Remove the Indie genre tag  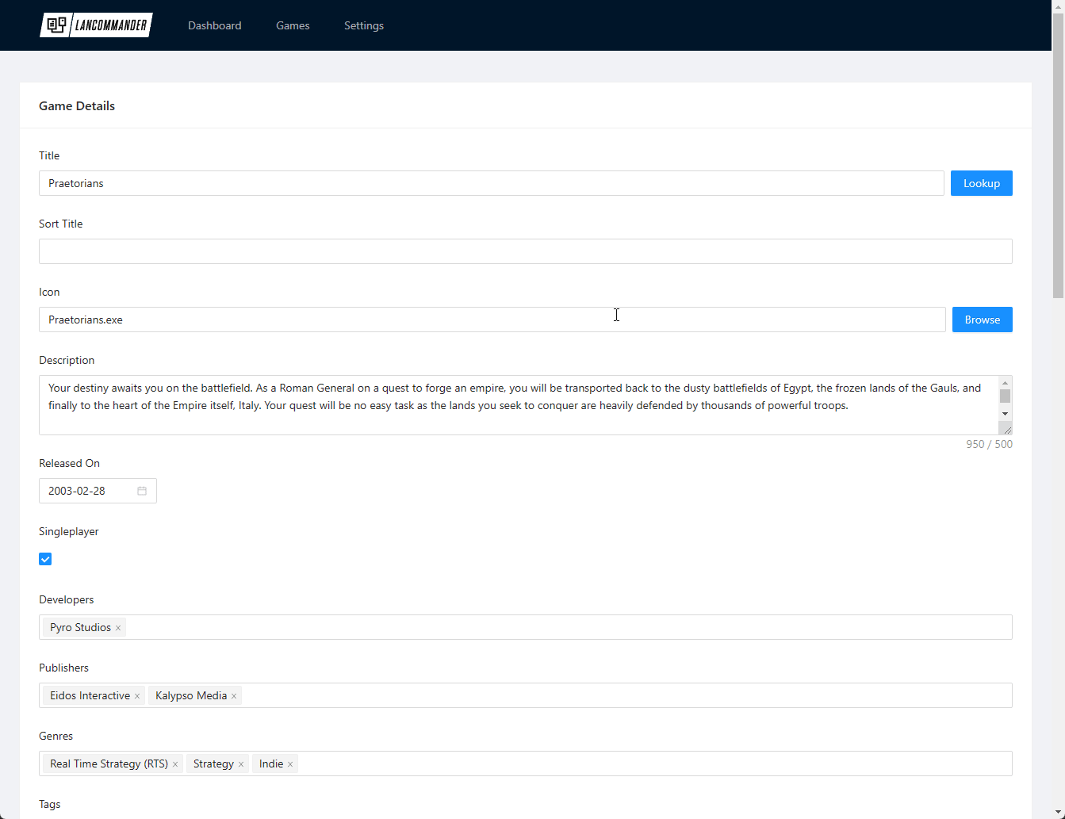(290, 764)
